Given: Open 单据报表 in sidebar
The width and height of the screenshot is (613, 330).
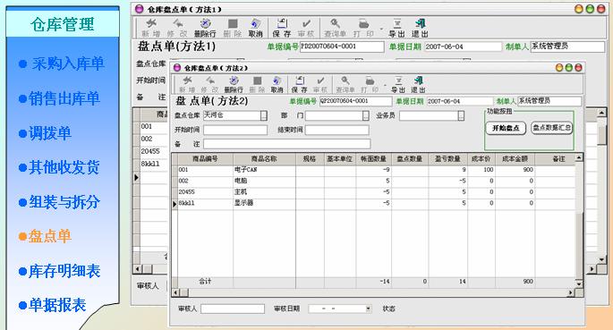Looking at the screenshot, I should [x=57, y=305].
